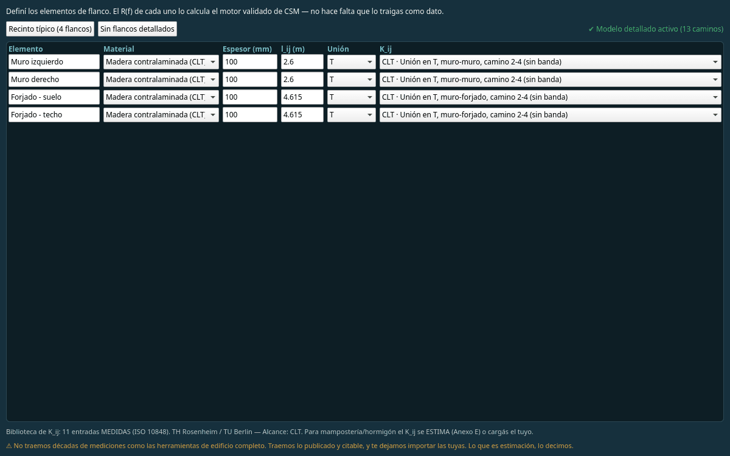Click l_ij length field for Muro izquierdo
The height and width of the screenshot is (456, 730).
(x=302, y=61)
